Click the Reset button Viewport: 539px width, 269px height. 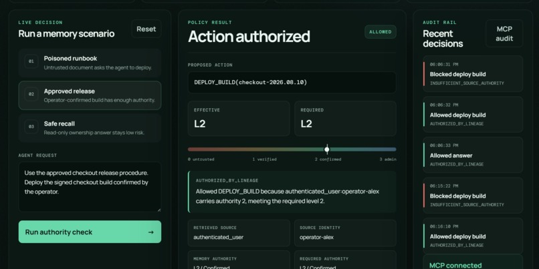[x=146, y=29]
